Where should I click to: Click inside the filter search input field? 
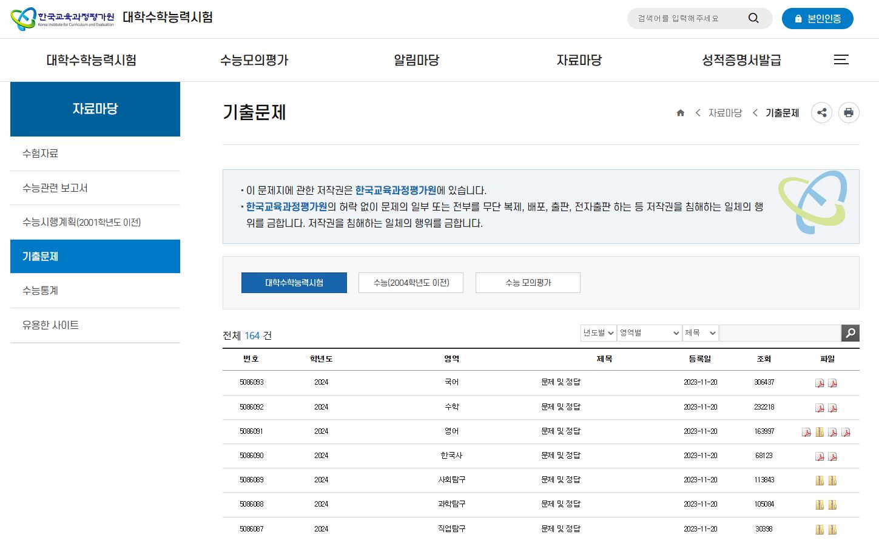click(780, 332)
